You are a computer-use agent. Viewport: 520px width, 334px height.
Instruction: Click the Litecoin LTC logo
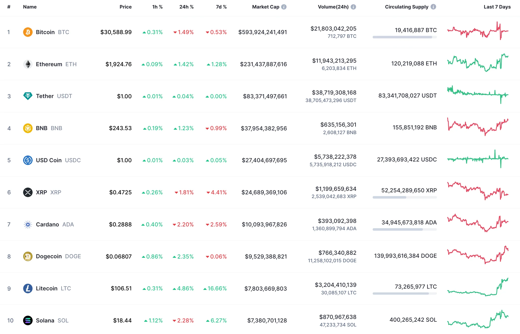click(28, 288)
